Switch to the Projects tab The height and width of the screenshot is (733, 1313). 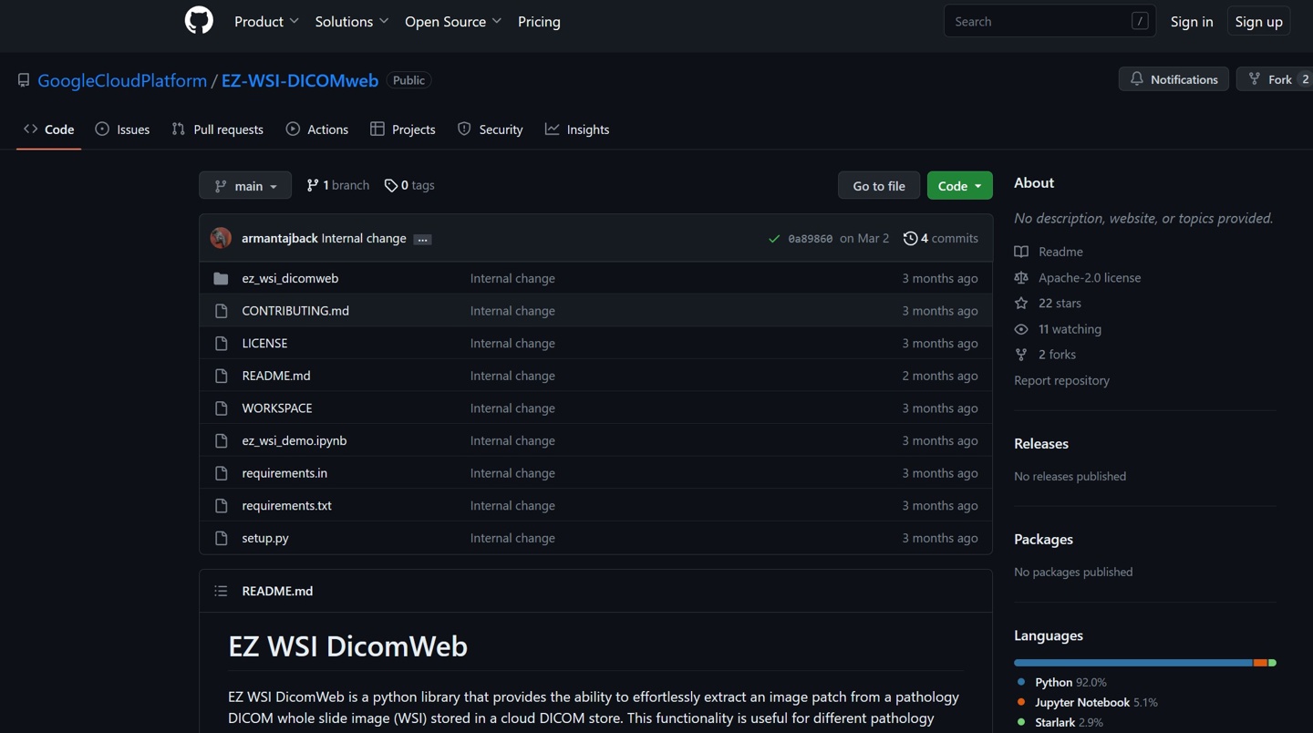(x=403, y=129)
